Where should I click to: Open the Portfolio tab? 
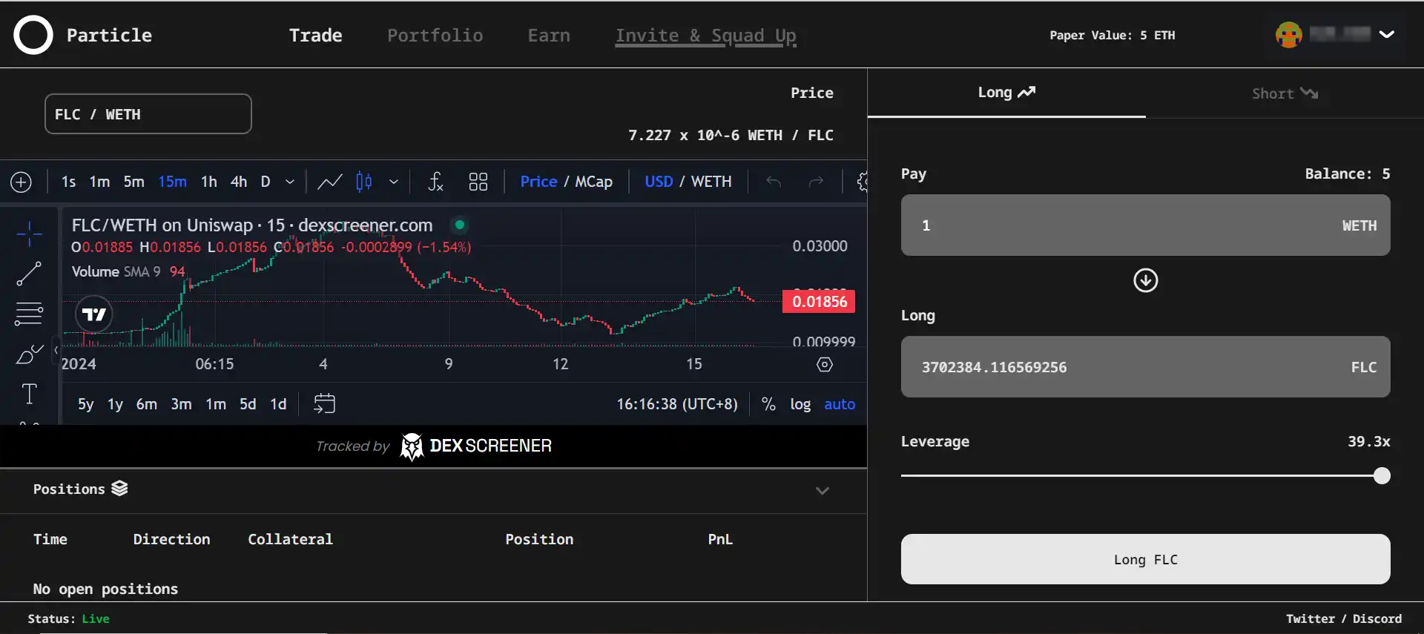click(435, 35)
